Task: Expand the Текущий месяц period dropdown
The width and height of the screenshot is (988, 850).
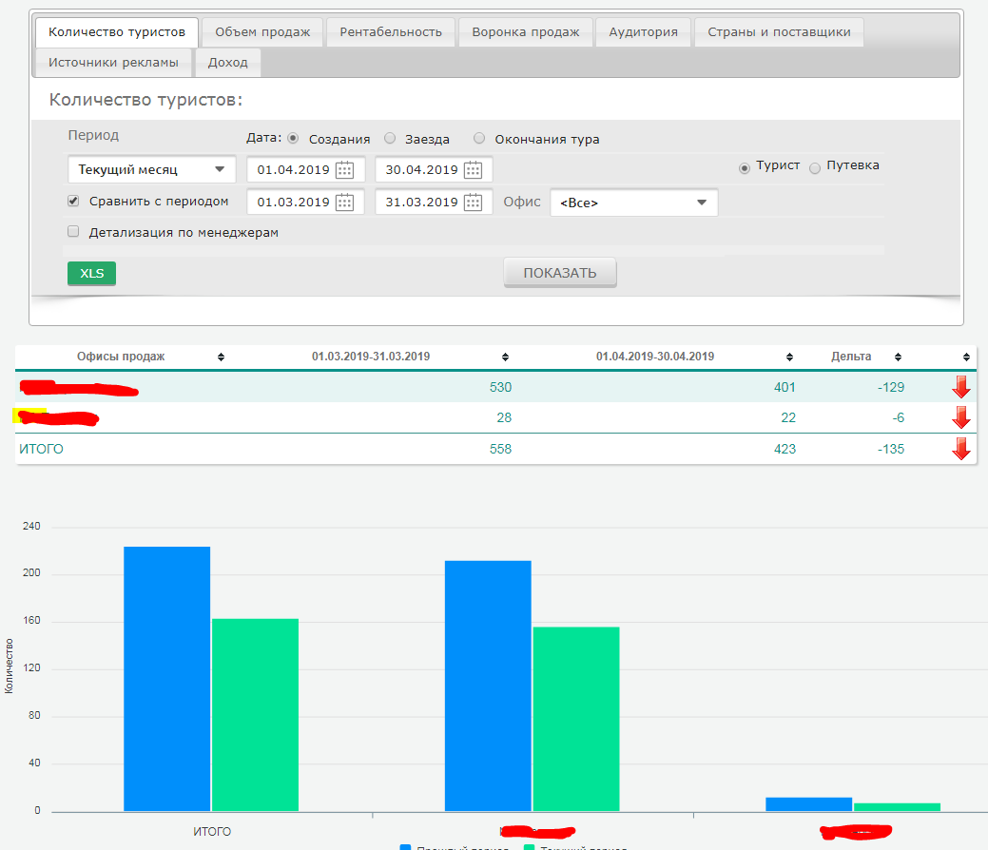Action: pos(151,169)
